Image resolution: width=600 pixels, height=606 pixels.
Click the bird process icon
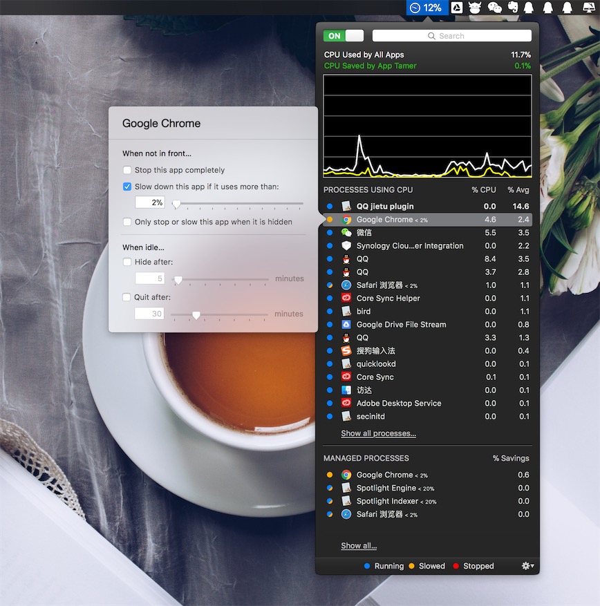click(x=346, y=311)
